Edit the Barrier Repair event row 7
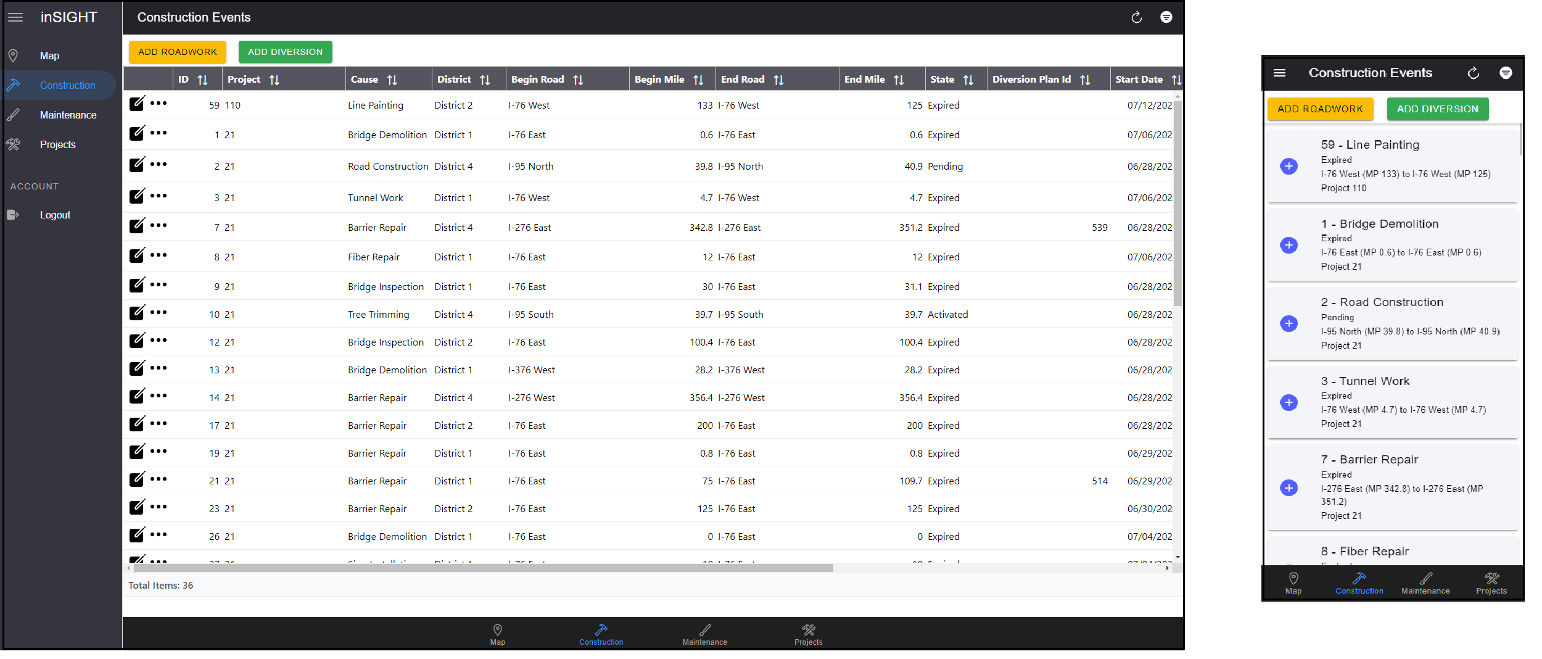The height and width of the screenshot is (659, 1542). click(x=137, y=225)
